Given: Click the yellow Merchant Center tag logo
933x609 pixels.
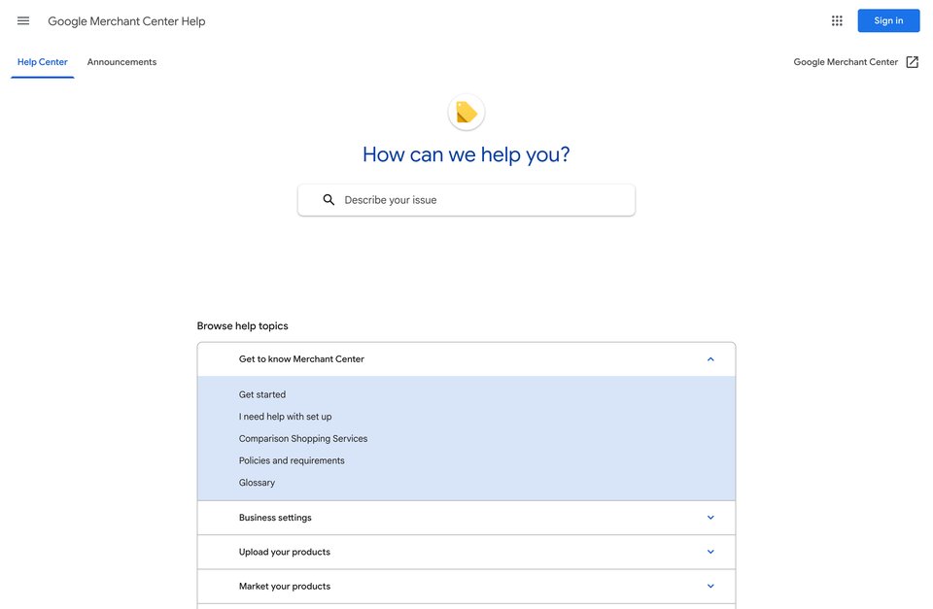Looking at the screenshot, I should tap(466, 112).
